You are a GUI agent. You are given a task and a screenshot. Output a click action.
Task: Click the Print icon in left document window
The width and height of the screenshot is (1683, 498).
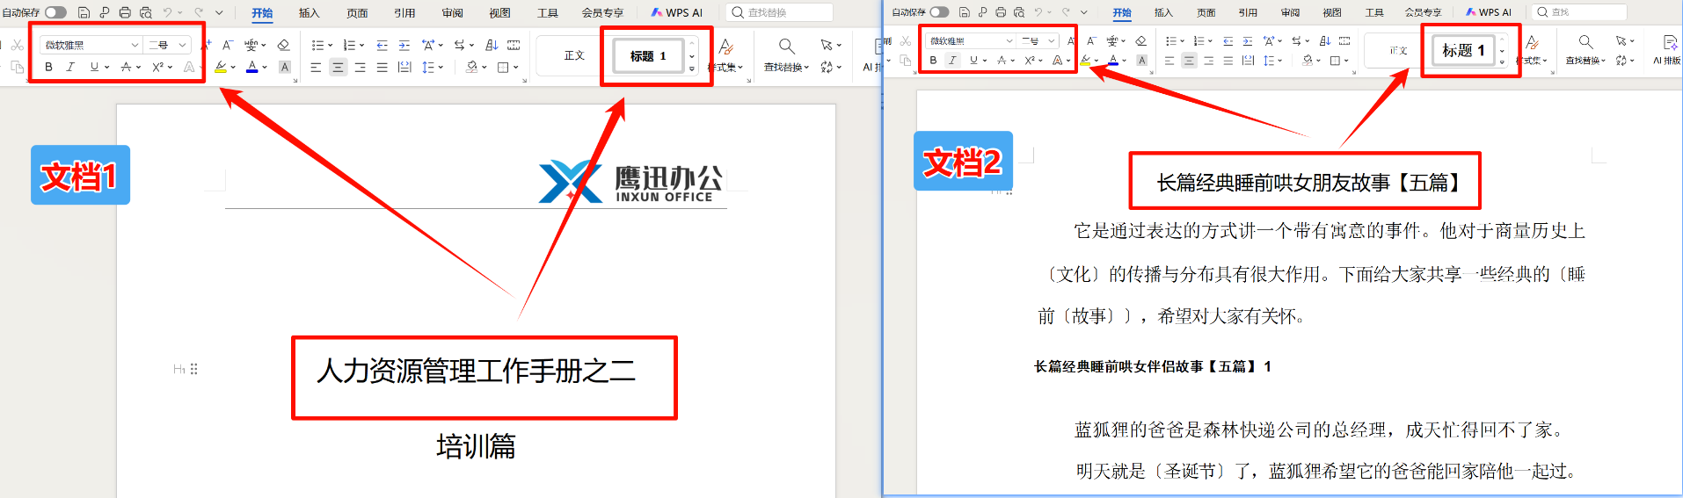[x=125, y=12]
